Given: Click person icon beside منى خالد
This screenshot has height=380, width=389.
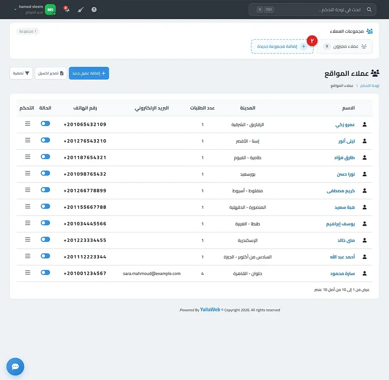Looking at the screenshot, I should [364, 240].
